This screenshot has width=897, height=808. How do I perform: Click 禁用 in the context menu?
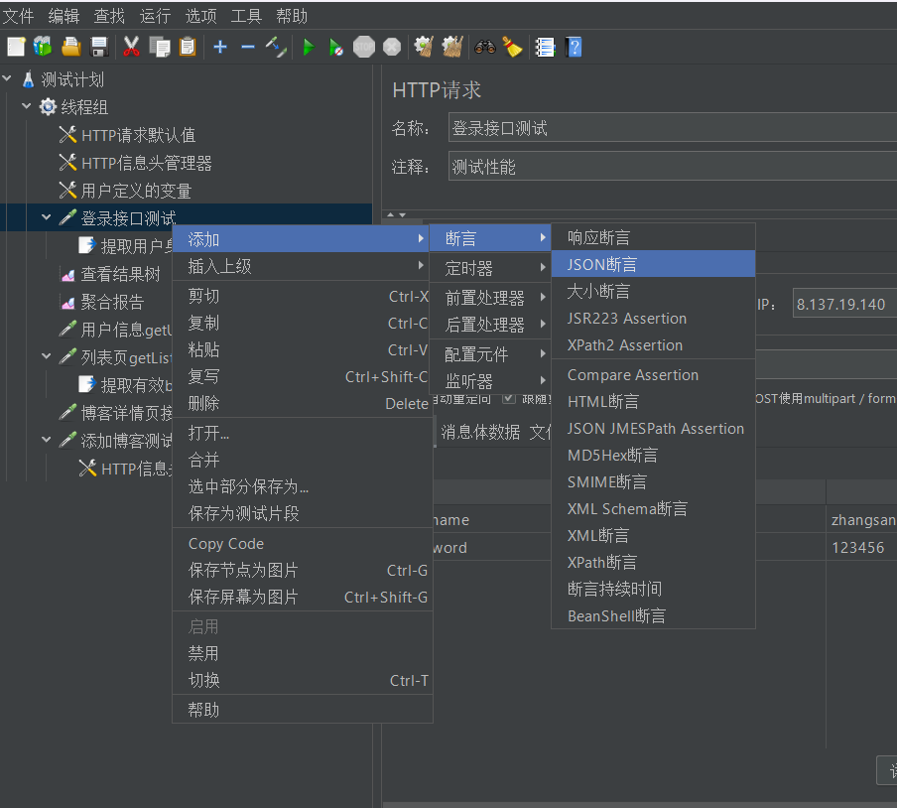pos(302,653)
